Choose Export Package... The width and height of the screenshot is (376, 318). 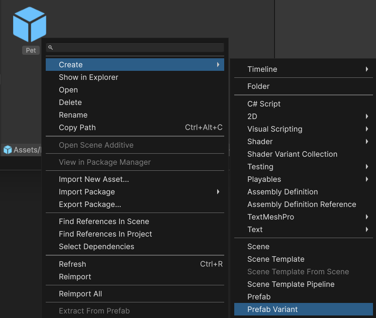135,204
